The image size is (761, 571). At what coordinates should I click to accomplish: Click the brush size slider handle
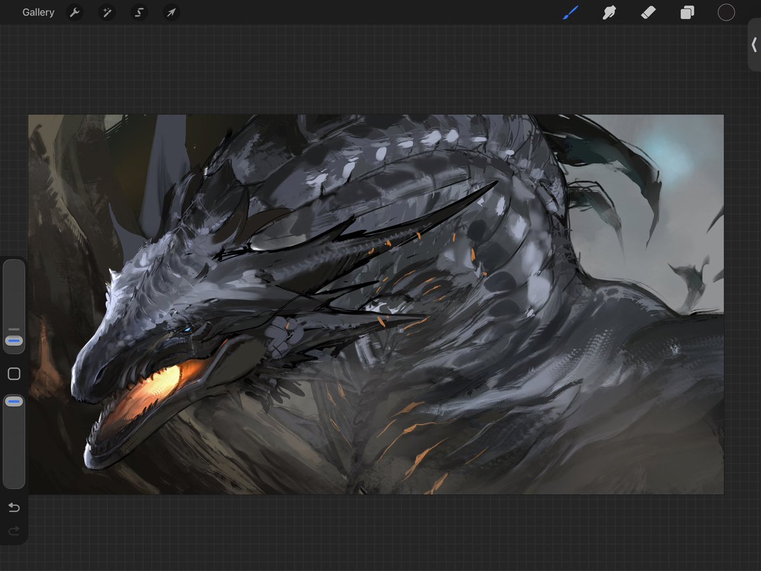[x=14, y=341]
